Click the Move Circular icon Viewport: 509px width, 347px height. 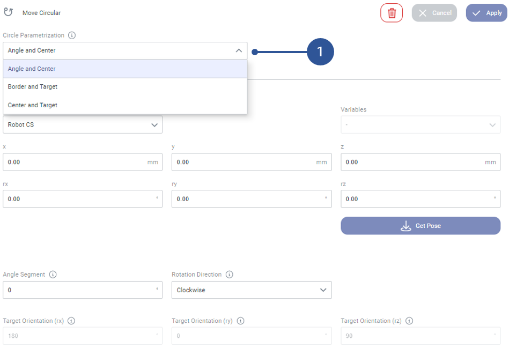click(x=9, y=12)
